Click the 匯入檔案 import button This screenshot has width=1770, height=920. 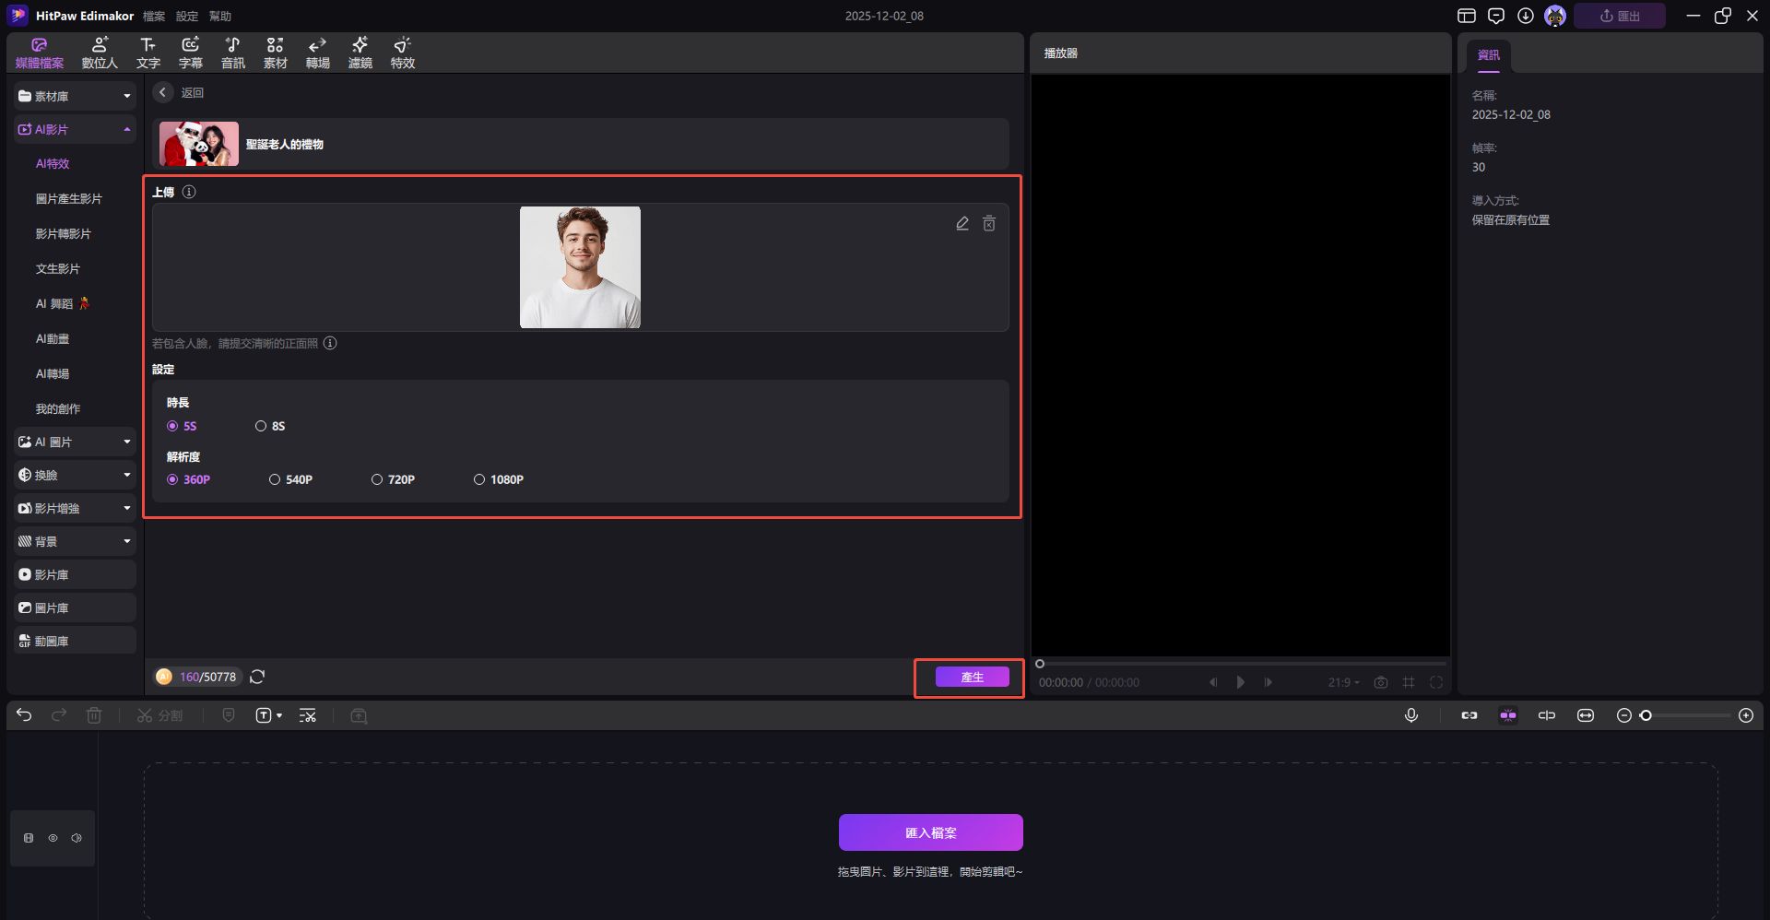click(x=930, y=832)
